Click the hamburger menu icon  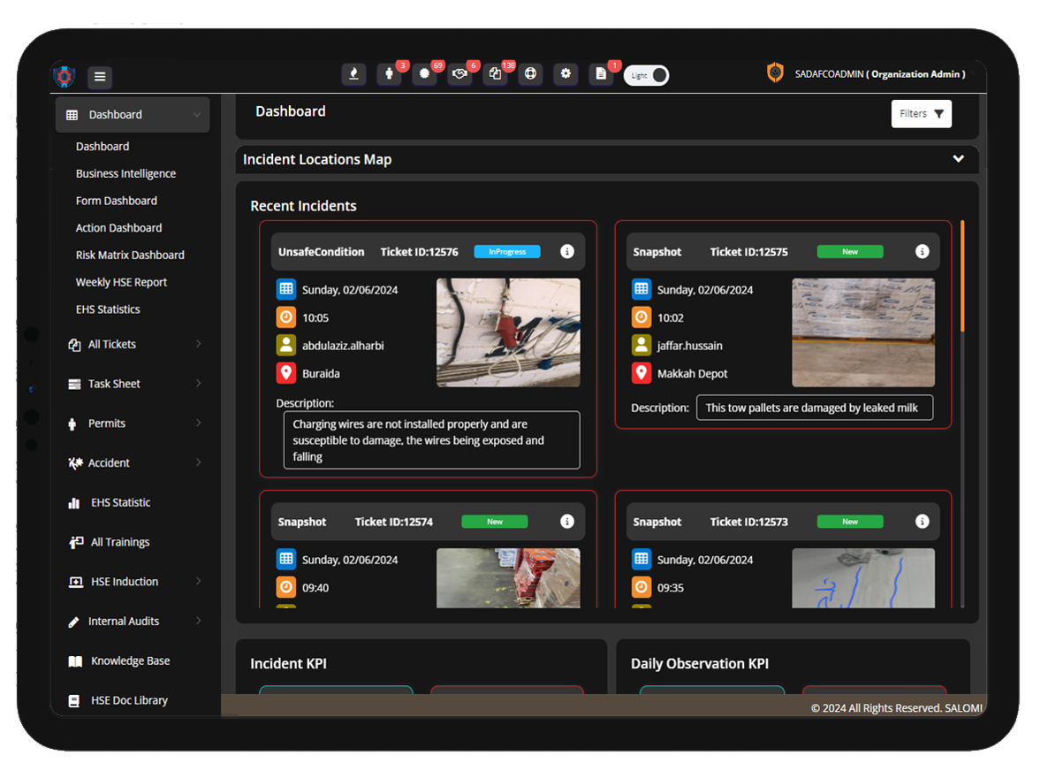pyautogui.click(x=100, y=77)
